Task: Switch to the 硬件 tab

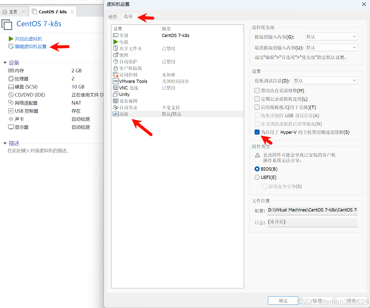Action: tap(113, 17)
